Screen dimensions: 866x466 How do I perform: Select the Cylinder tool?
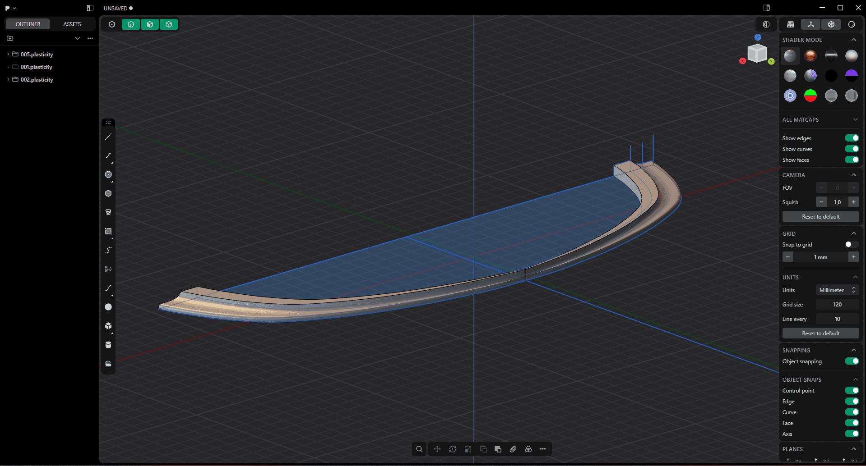click(x=108, y=345)
